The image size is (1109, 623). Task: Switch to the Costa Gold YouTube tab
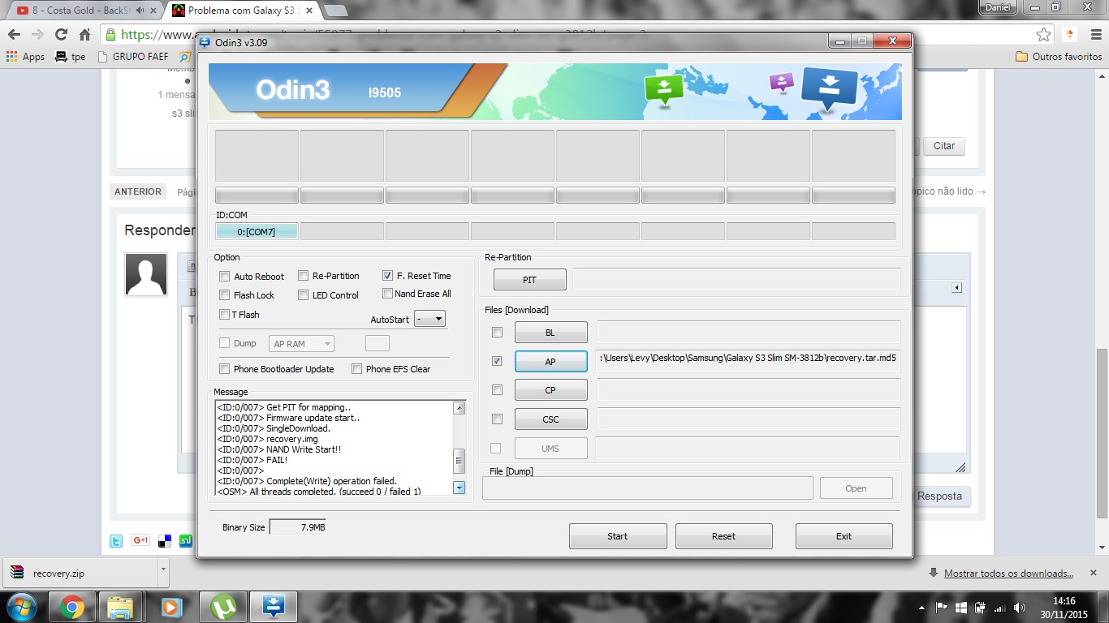tap(81, 11)
